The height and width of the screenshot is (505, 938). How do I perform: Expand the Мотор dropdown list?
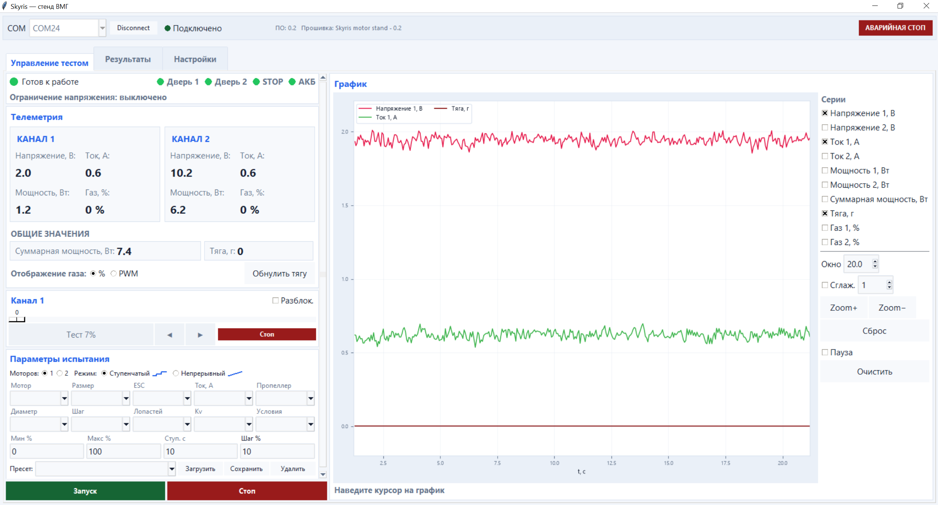click(x=64, y=398)
